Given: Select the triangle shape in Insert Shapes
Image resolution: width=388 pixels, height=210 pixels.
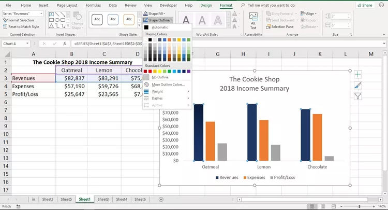Looking at the screenshot, I should point(51,25).
